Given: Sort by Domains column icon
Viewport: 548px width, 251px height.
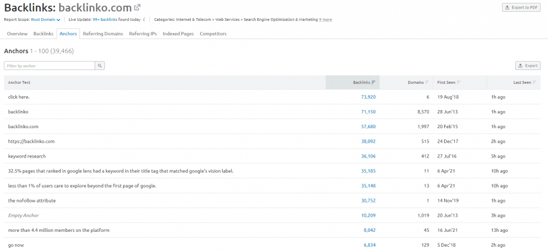Looking at the screenshot, I should point(427,83).
